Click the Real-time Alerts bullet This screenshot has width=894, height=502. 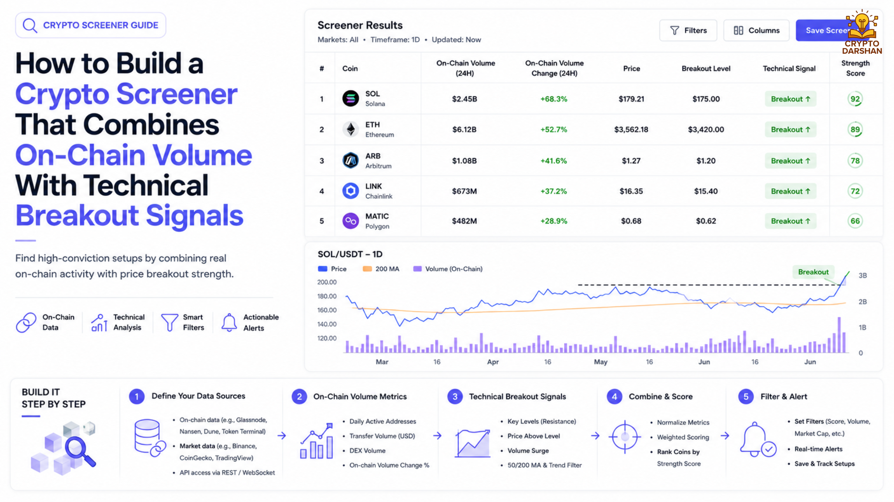pos(818,449)
